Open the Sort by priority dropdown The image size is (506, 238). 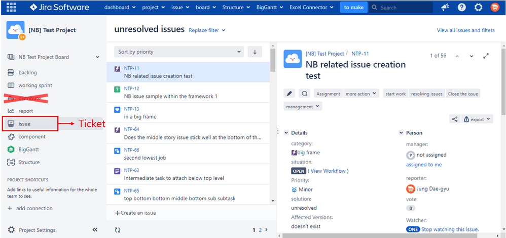pos(179,52)
